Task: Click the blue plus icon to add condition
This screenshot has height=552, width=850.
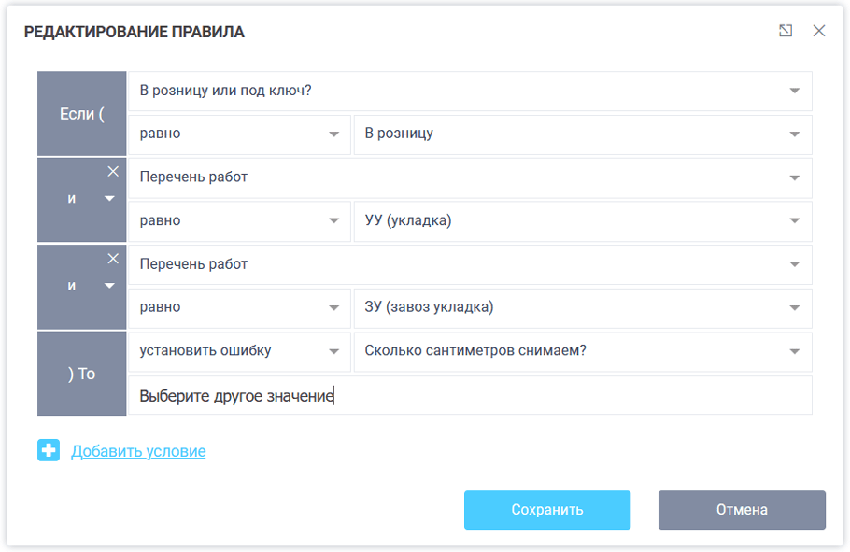Action: coord(49,451)
